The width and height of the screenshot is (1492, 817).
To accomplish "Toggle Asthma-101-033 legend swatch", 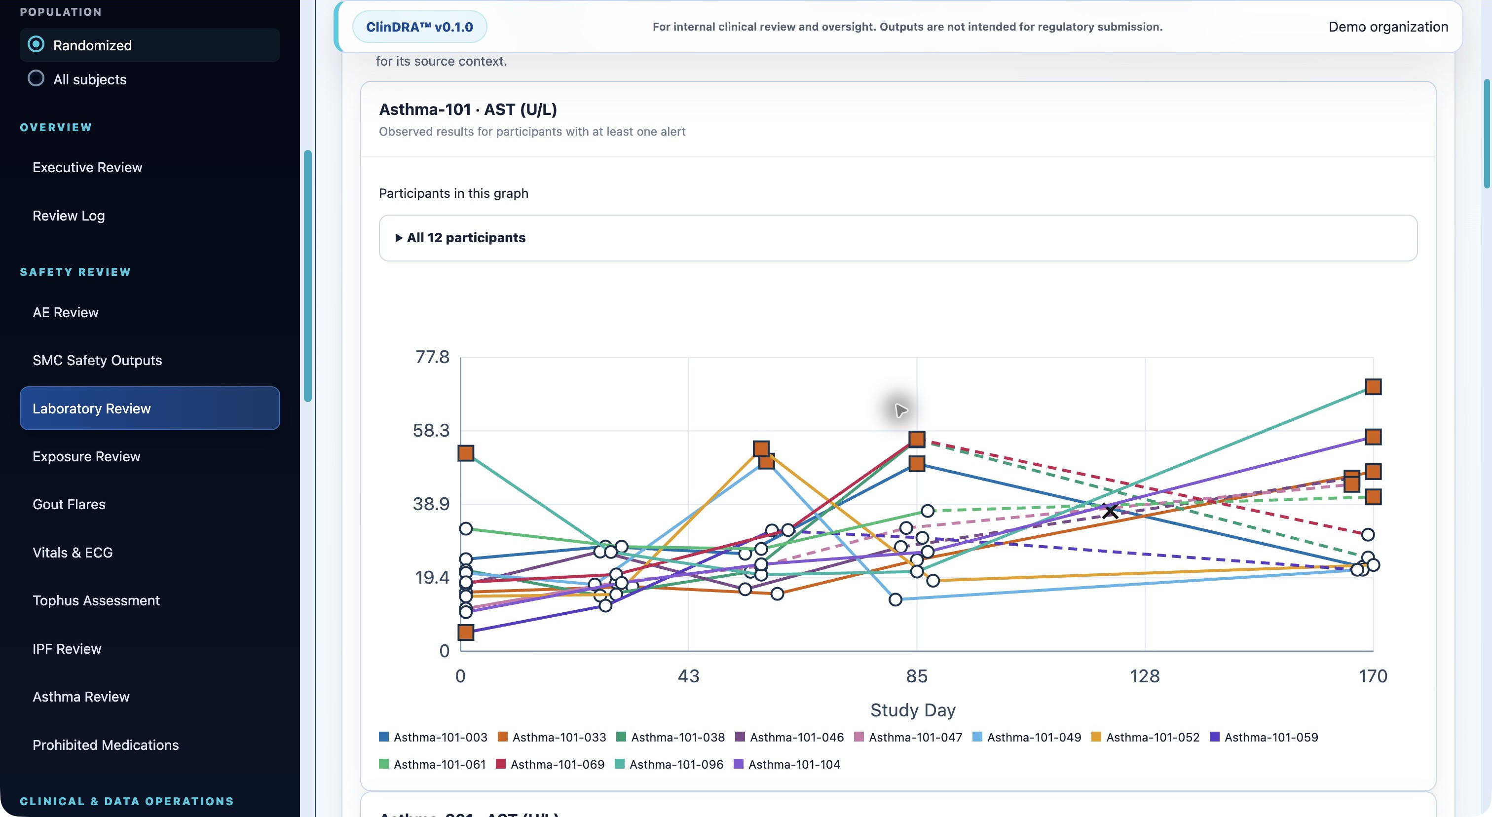I will click(503, 737).
